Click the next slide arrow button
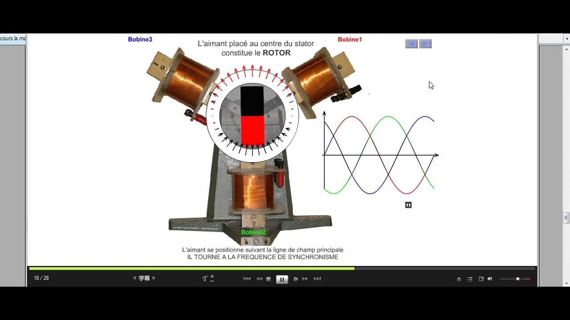Viewport: 570px width, 320px height. pyautogui.click(x=425, y=44)
